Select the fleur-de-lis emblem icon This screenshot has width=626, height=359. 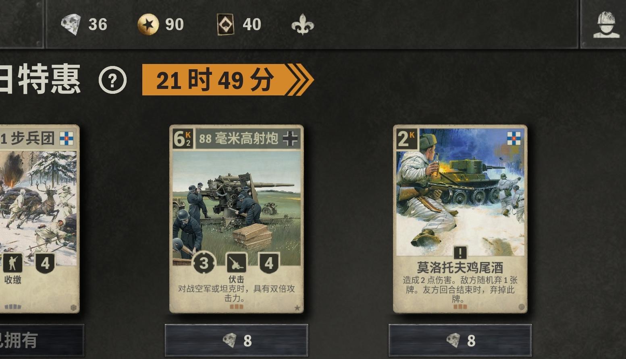(302, 25)
